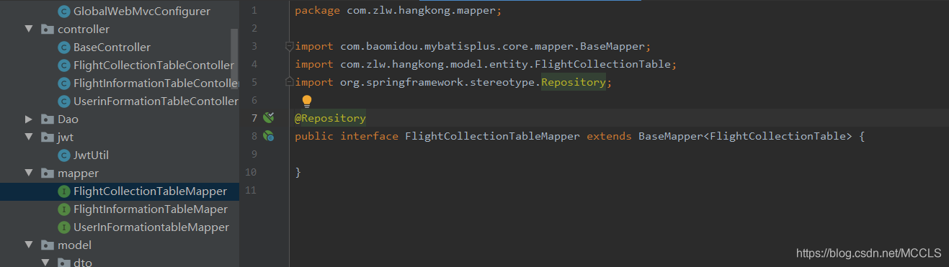Click the Dao package folder icon

point(48,119)
